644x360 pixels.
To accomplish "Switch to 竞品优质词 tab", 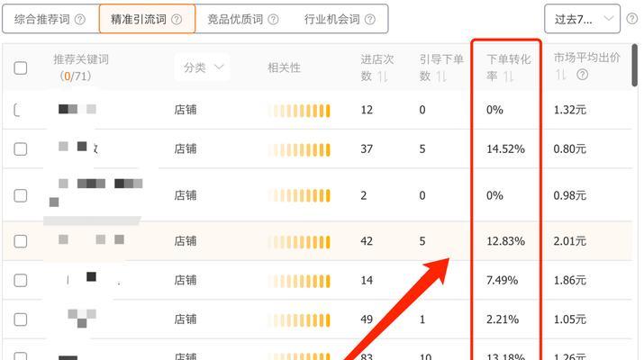I will click(243, 19).
